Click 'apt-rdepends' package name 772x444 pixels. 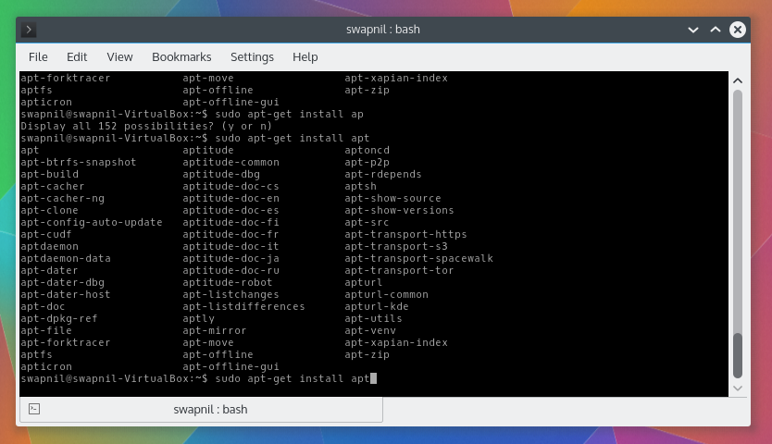383,174
